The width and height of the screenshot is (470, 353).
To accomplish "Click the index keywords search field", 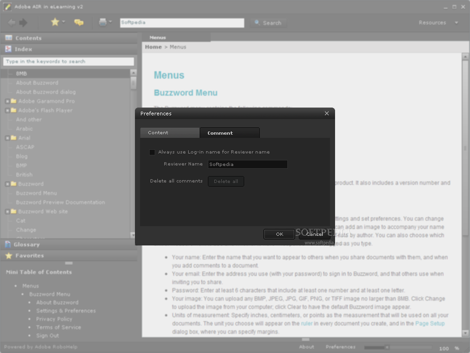I will pos(68,62).
